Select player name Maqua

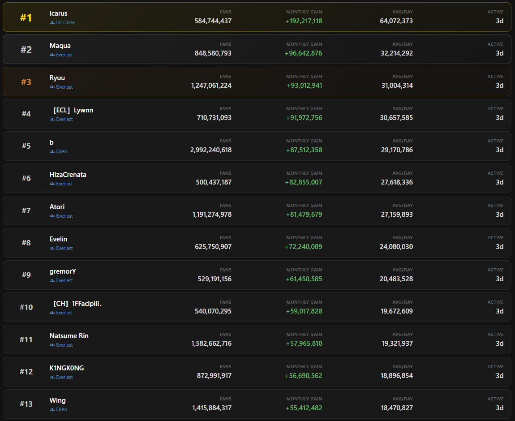click(60, 46)
